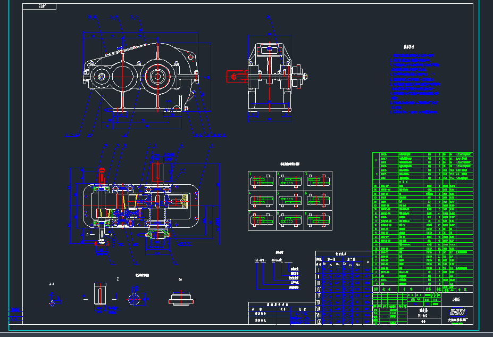
Task: Select part balloon 3 below the plan view
Action: tap(175, 263)
